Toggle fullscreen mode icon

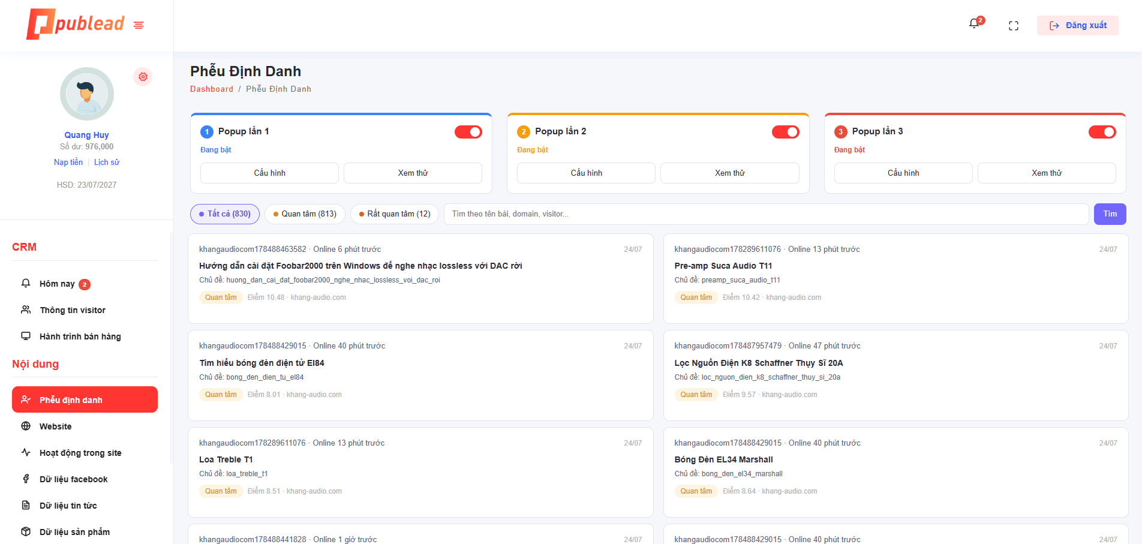tap(1014, 26)
